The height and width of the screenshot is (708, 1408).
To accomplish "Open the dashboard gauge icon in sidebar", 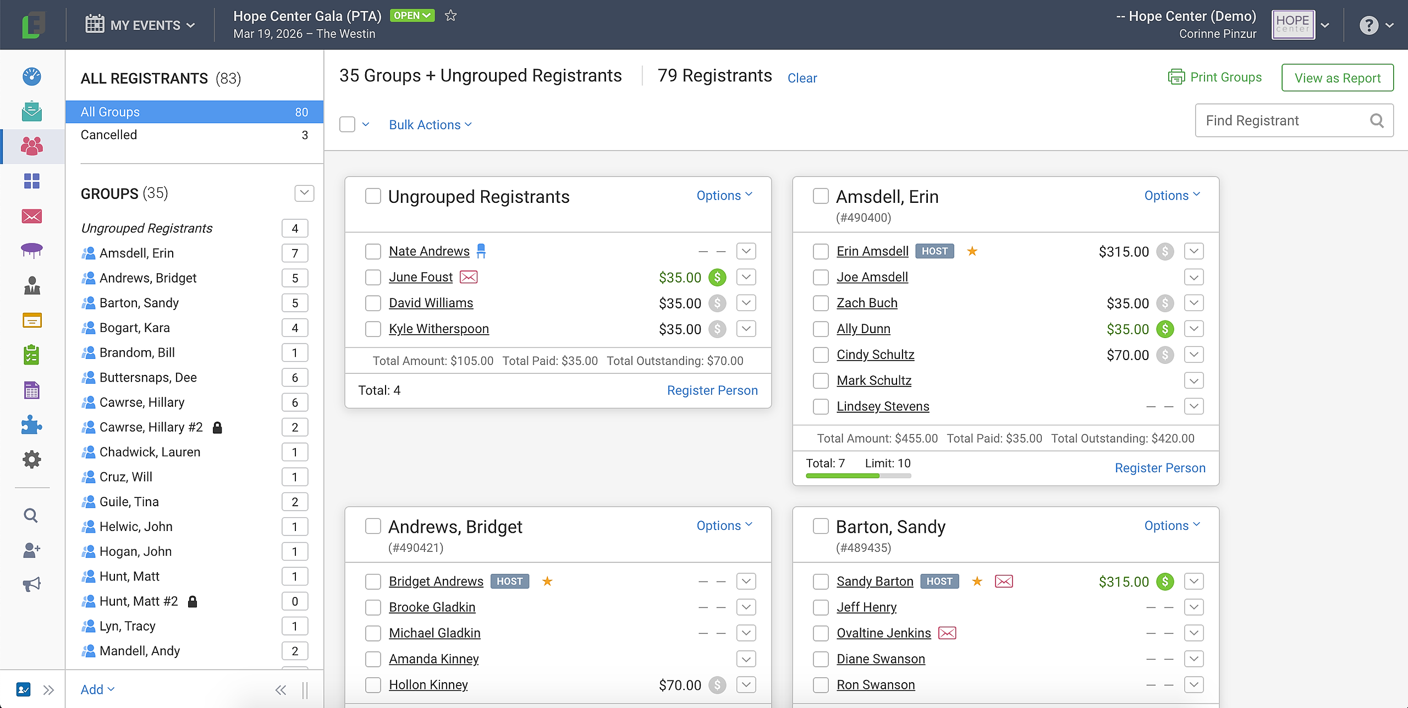I will coord(31,76).
